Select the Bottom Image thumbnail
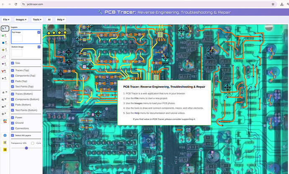289x174 pixels. [x=17, y=53]
